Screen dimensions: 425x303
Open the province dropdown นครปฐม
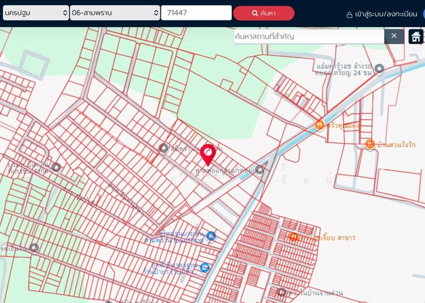[36, 13]
